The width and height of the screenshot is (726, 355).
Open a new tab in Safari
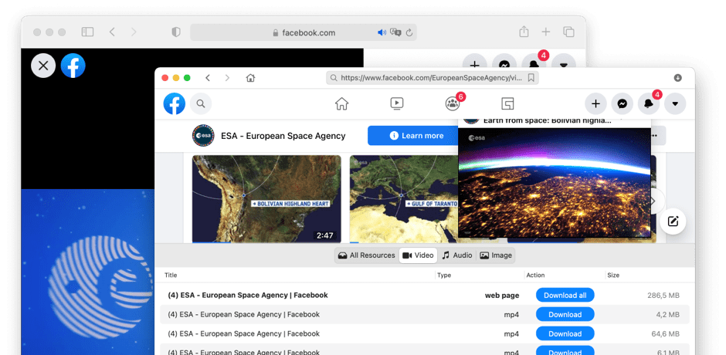click(546, 32)
